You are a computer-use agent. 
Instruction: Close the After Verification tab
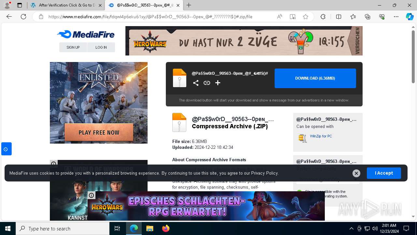(100, 5)
